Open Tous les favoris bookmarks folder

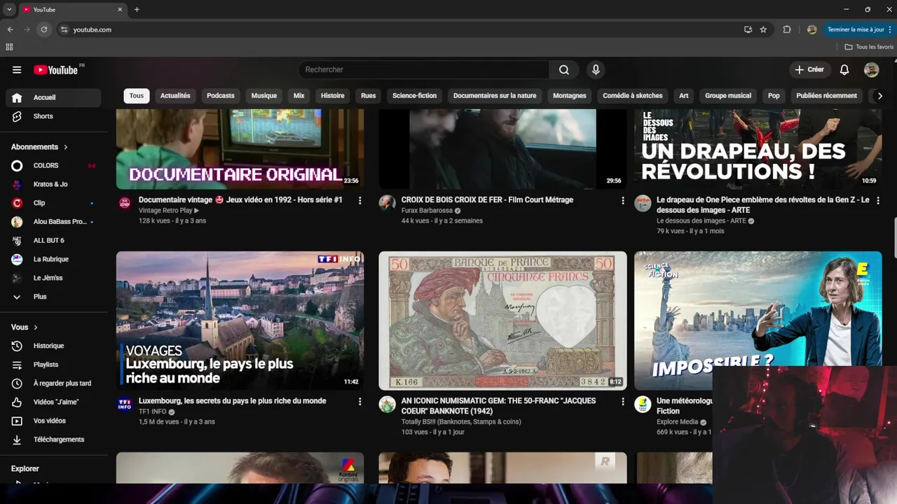(869, 47)
